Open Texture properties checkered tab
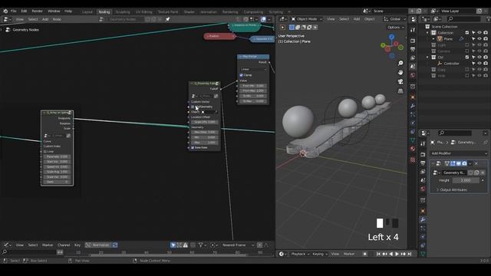The width and height of the screenshot is (491, 276). coord(413,160)
